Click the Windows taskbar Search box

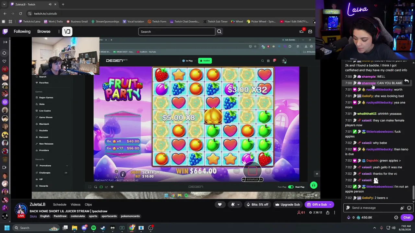pos(36,228)
